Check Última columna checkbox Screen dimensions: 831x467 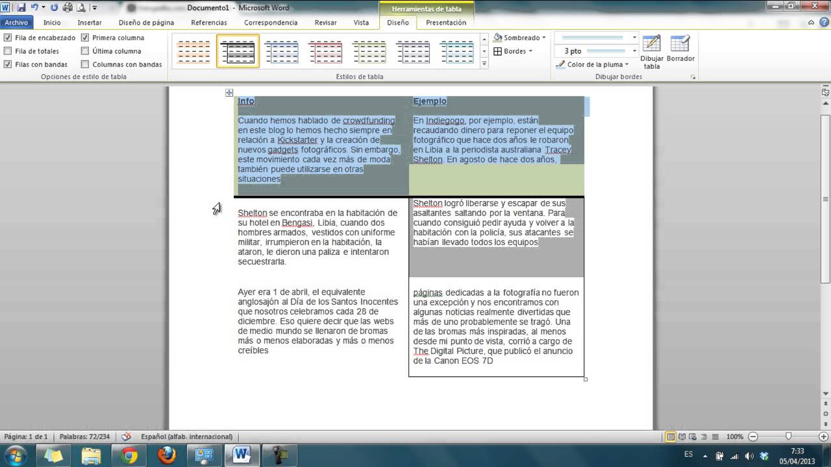[85, 51]
